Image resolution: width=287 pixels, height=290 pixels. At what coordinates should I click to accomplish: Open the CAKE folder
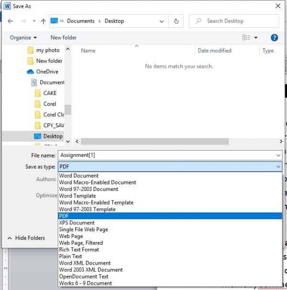point(45,93)
